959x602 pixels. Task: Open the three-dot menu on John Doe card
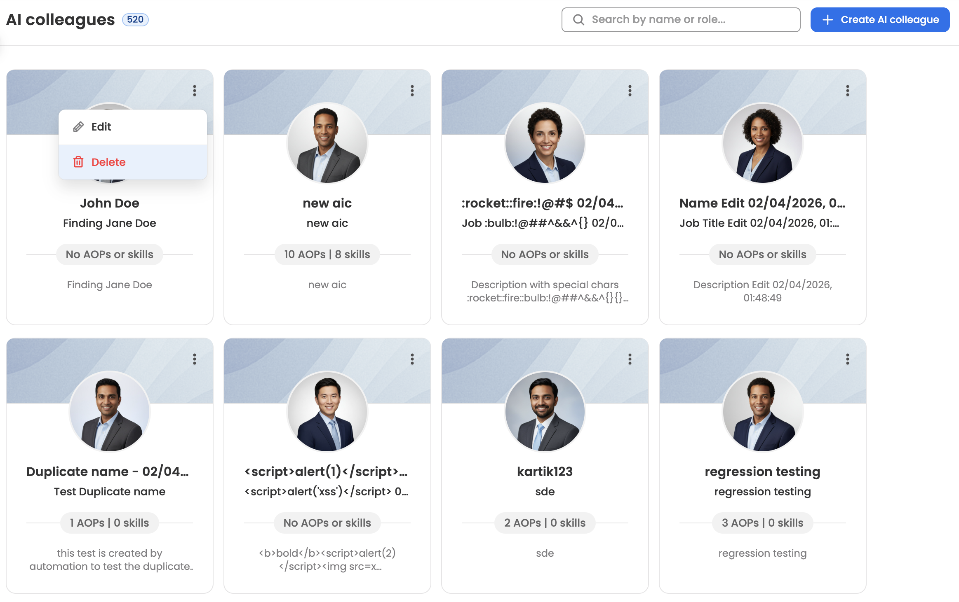[x=194, y=91]
